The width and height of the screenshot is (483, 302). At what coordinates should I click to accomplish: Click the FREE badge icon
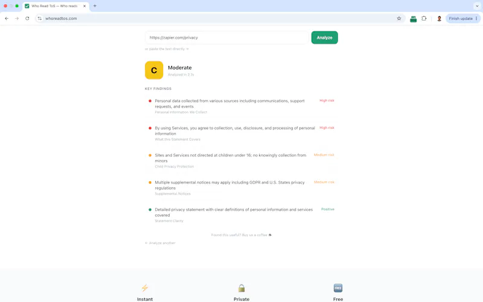[338, 288]
